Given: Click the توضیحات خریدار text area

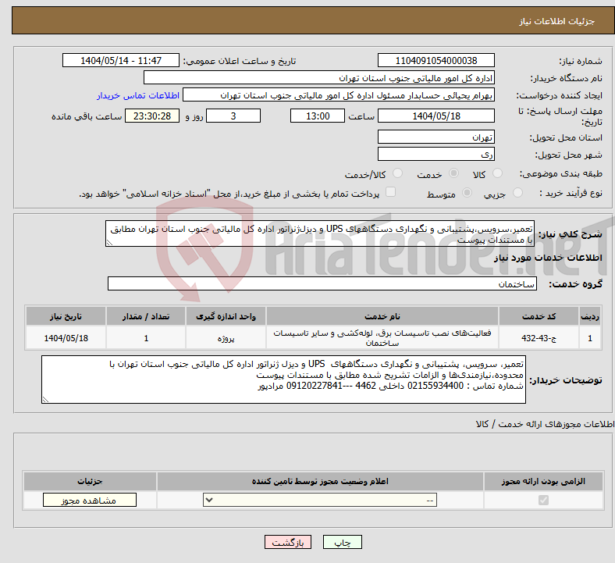Looking at the screenshot, I should [283, 379].
